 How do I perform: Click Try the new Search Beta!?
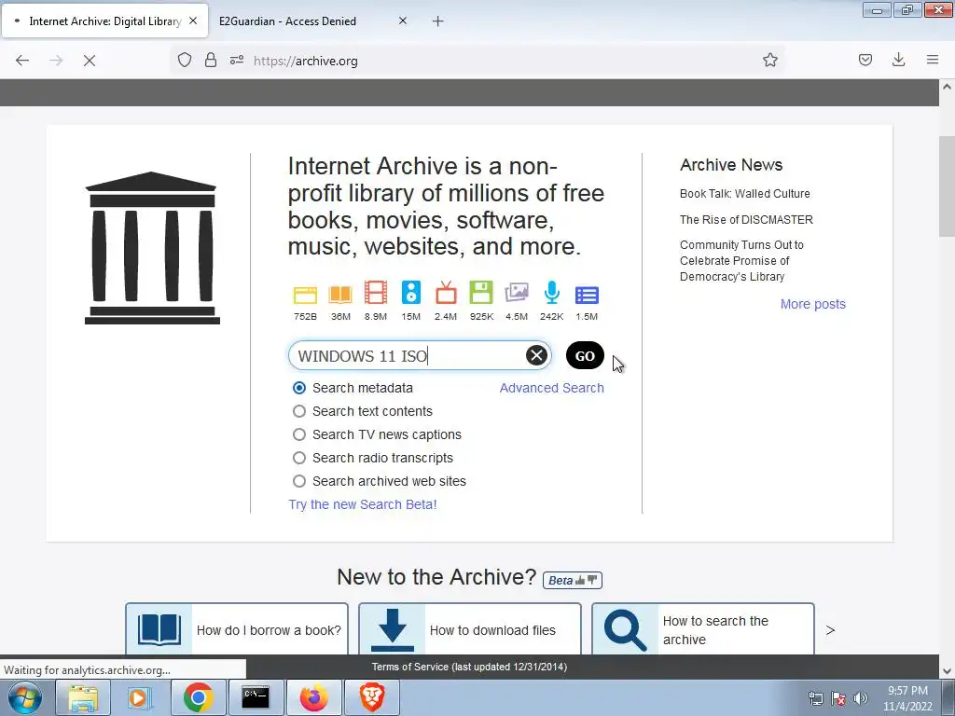coord(363,504)
